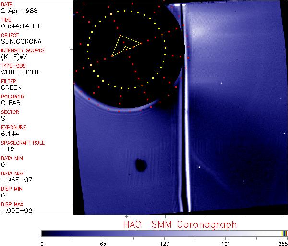The image size is (288, 246).
Task: Click the dark oval blob in the corona image
Action: click(x=141, y=165)
